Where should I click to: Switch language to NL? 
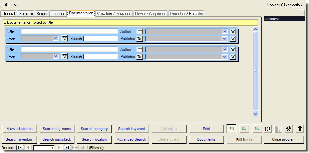[x=257, y=129]
